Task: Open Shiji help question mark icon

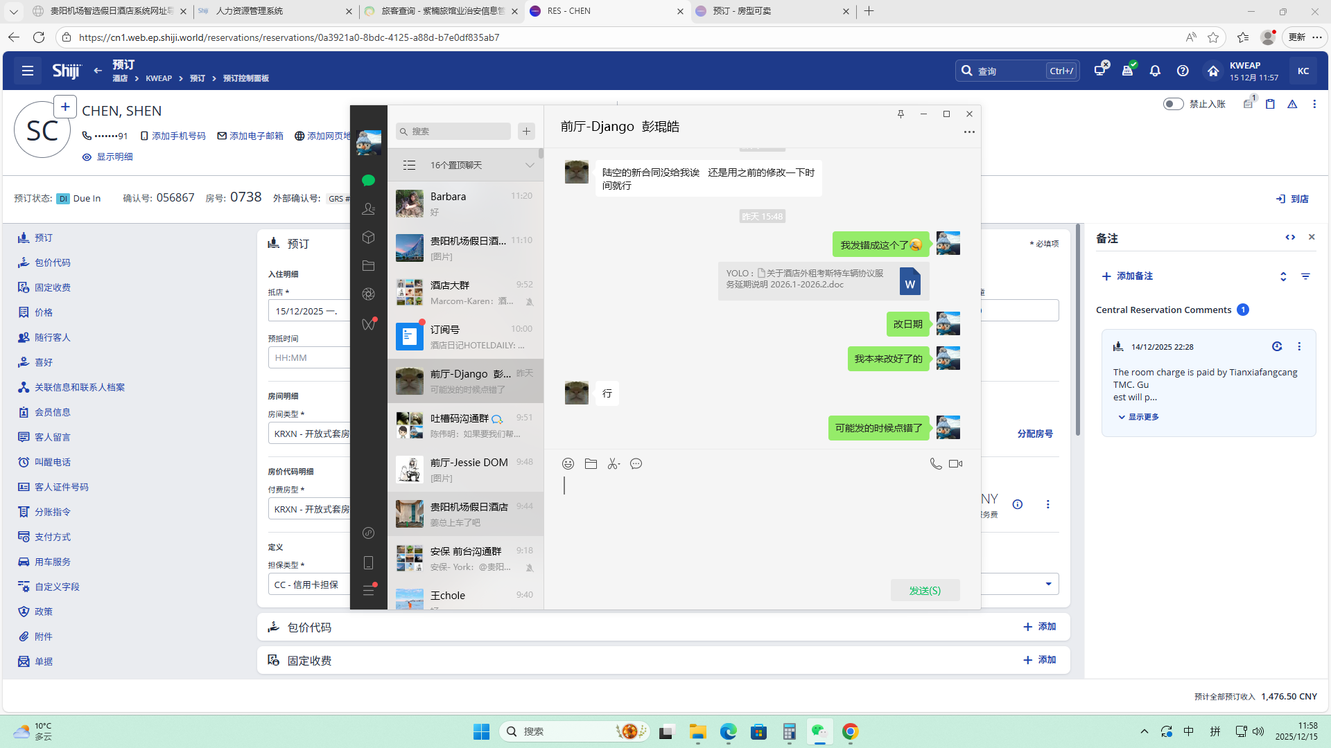Action: (x=1183, y=71)
